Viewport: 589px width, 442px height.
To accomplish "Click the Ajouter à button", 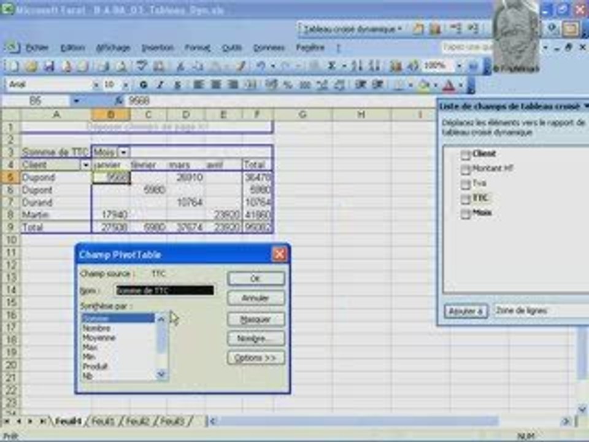I will click(466, 311).
